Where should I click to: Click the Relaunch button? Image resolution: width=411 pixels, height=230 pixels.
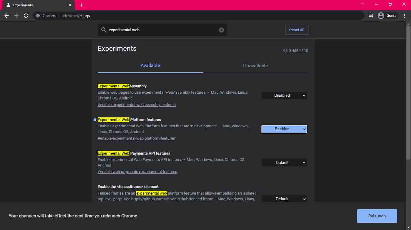pyautogui.click(x=377, y=216)
